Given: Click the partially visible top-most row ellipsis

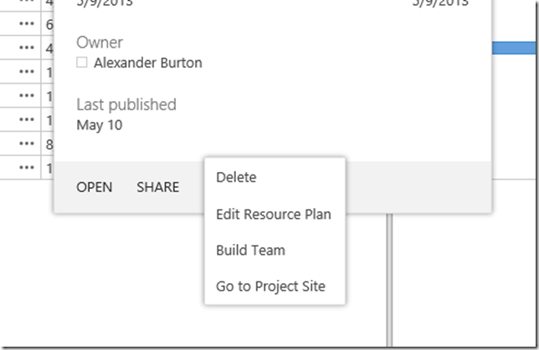Looking at the screenshot, I should [27, 3].
